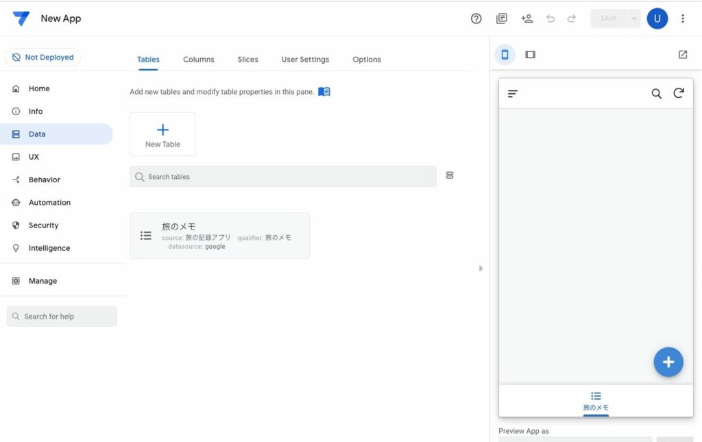Click the Not Deployed status button

pyautogui.click(x=43, y=57)
